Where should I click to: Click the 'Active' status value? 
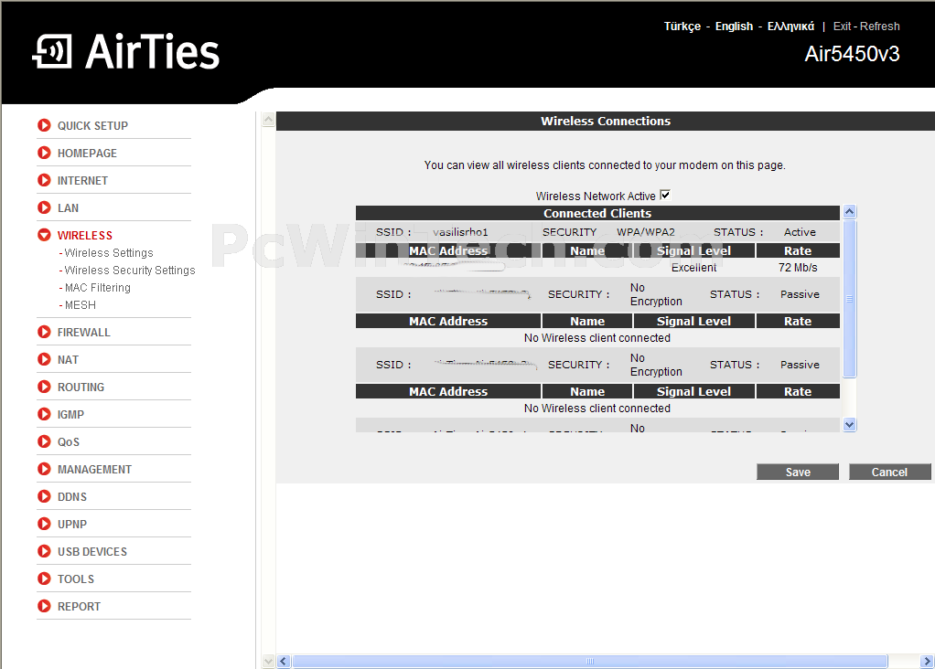click(800, 232)
